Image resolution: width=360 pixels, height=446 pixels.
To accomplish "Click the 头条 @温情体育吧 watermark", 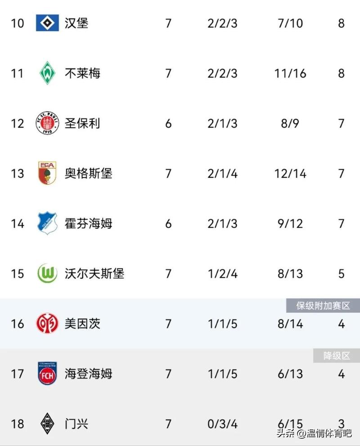I will click(314, 434).
